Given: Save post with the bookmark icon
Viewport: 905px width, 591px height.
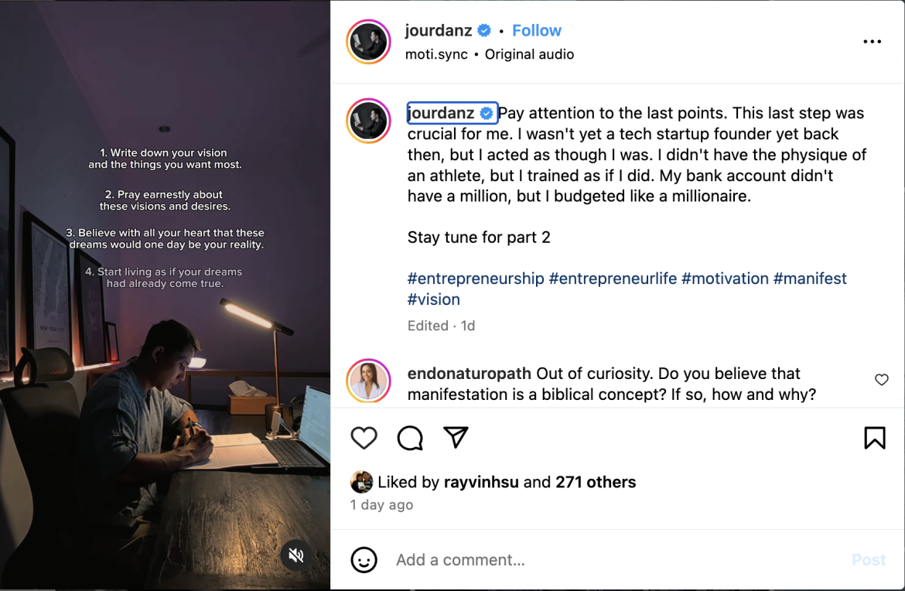Looking at the screenshot, I should point(874,438).
